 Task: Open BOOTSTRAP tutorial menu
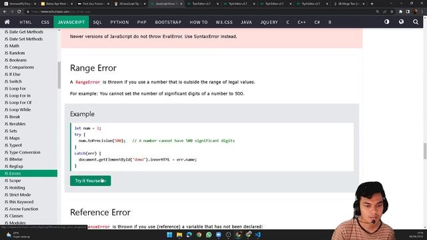point(168,22)
